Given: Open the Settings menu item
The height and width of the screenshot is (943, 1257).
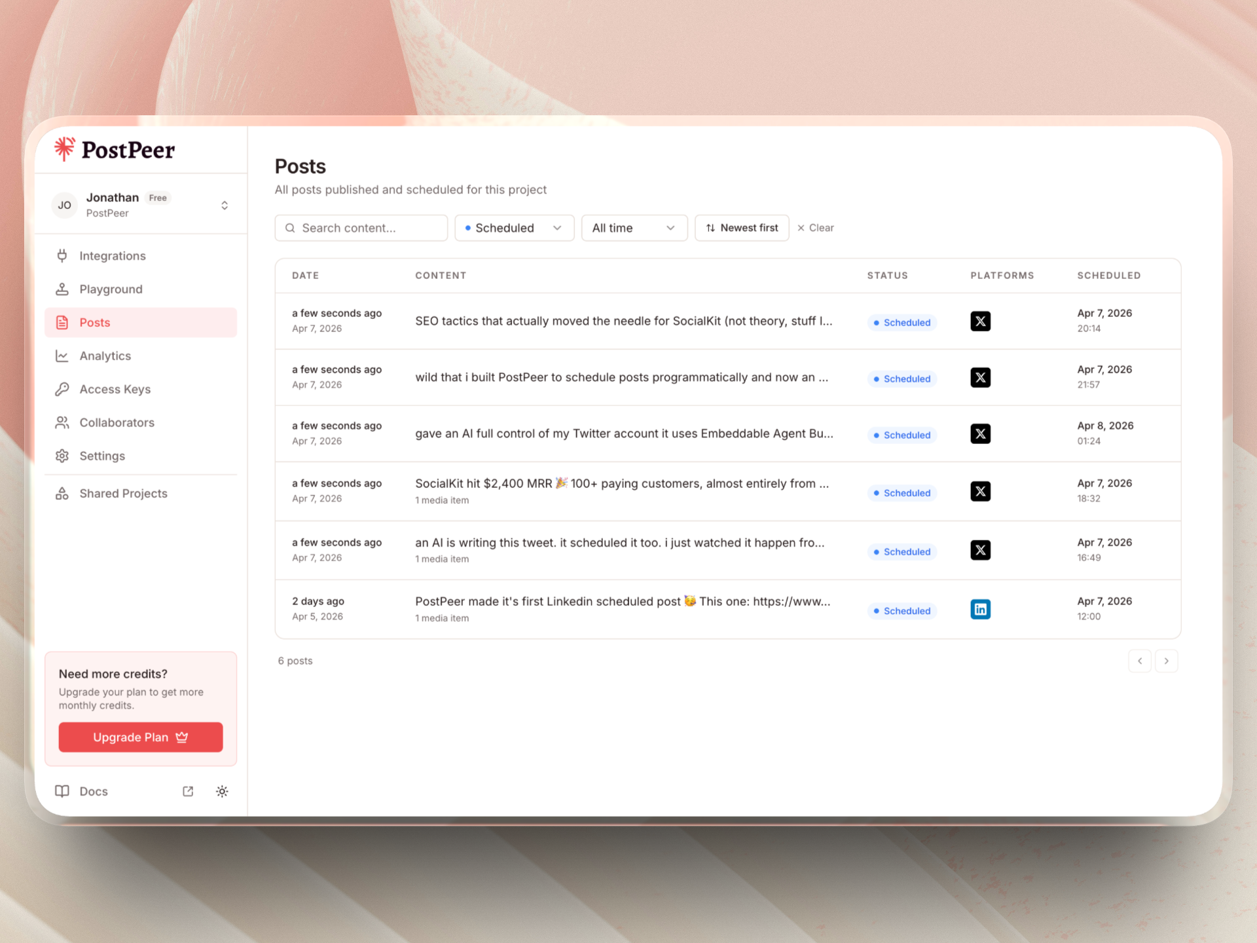Looking at the screenshot, I should (101, 456).
